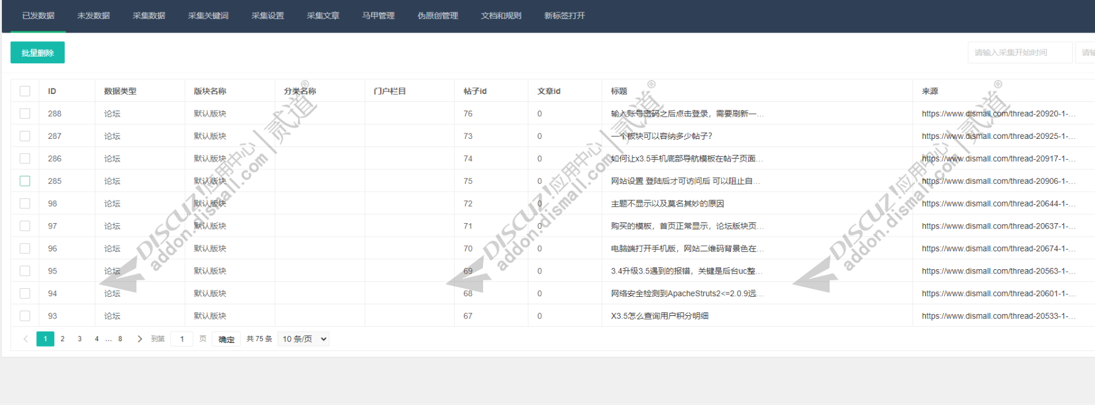Check the row with ID 287
This screenshot has height=405, width=1095.
25,136
